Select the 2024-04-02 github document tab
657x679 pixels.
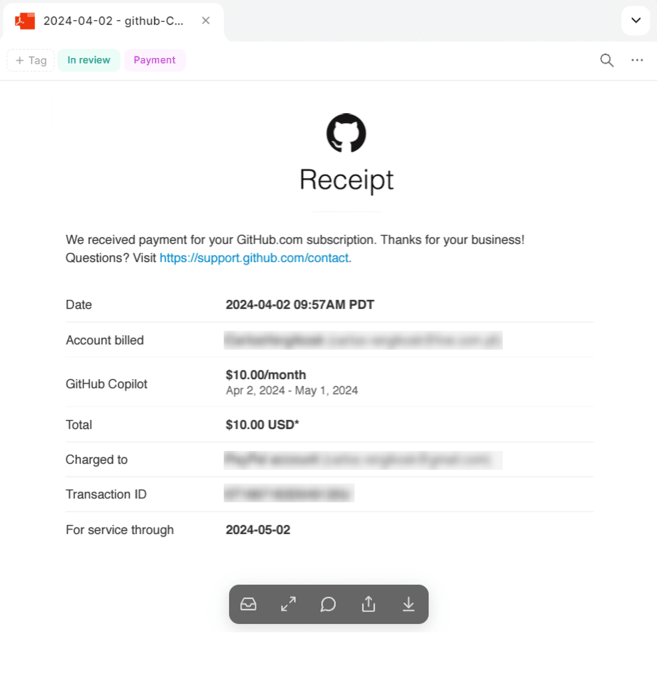(113, 21)
